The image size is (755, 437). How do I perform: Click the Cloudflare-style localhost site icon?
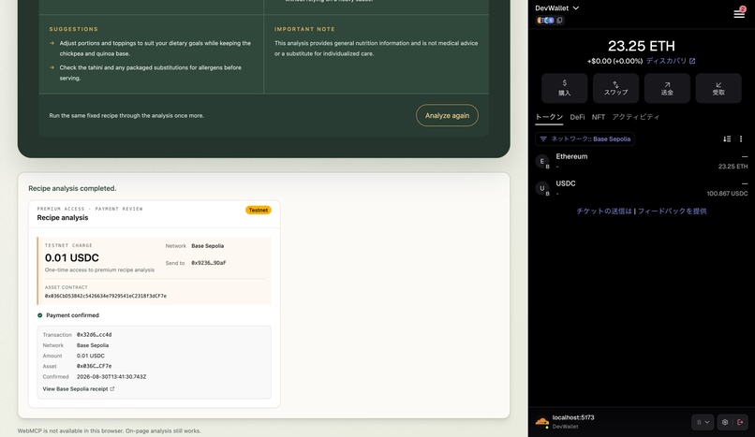tap(542, 422)
